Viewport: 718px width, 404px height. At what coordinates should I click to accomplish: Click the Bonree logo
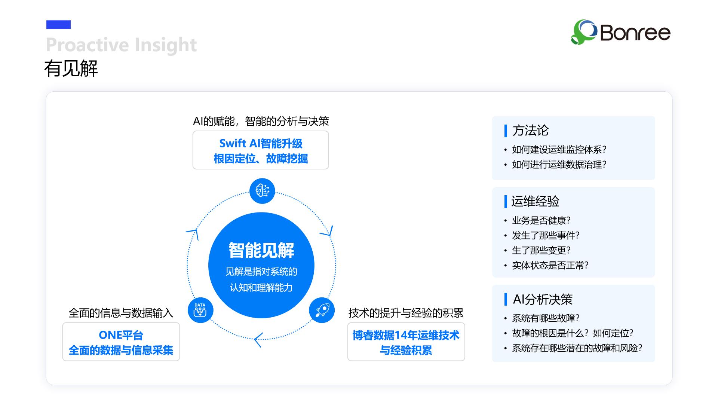click(620, 32)
